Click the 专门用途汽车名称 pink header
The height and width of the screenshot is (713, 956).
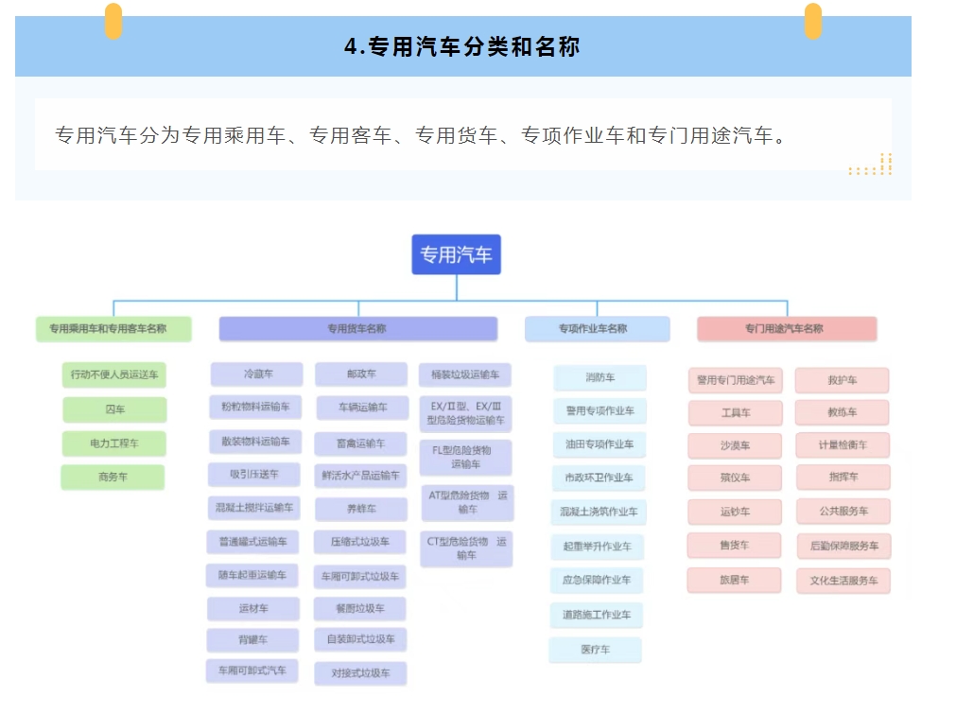[787, 329]
